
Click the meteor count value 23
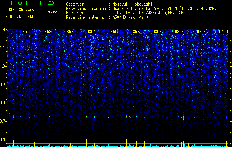point(53,17)
